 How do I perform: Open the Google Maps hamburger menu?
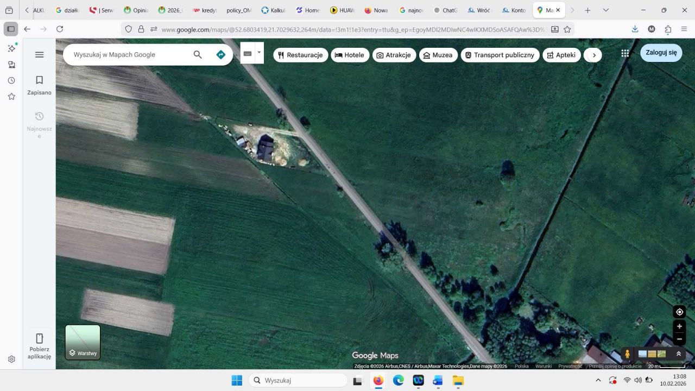point(39,55)
